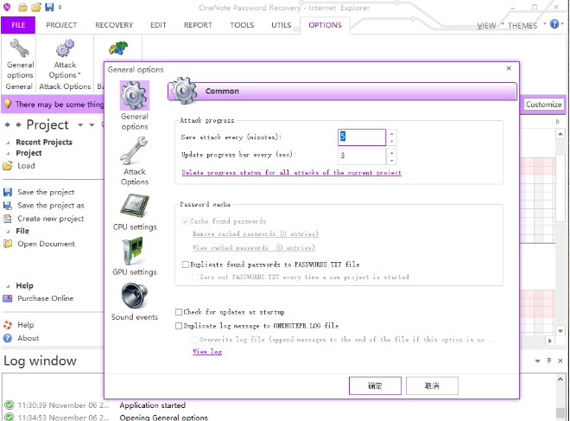The width and height of the screenshot is (570, 421).
Task: Click back arrow beside Project heading
Action: [7, 125]
